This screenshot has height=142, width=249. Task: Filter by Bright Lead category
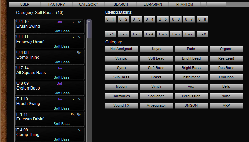tap(191, 59)
